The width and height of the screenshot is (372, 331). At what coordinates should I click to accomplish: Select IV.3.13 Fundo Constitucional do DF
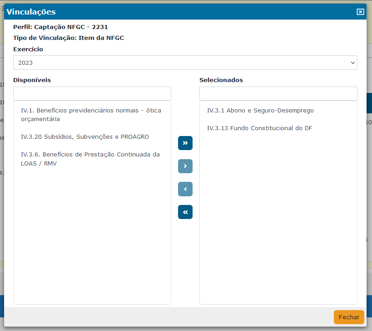tap(259, 128)
